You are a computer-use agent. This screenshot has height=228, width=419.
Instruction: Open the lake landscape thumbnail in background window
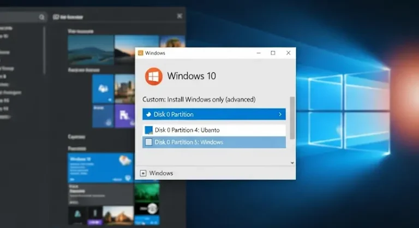click(x=91, y=50)
